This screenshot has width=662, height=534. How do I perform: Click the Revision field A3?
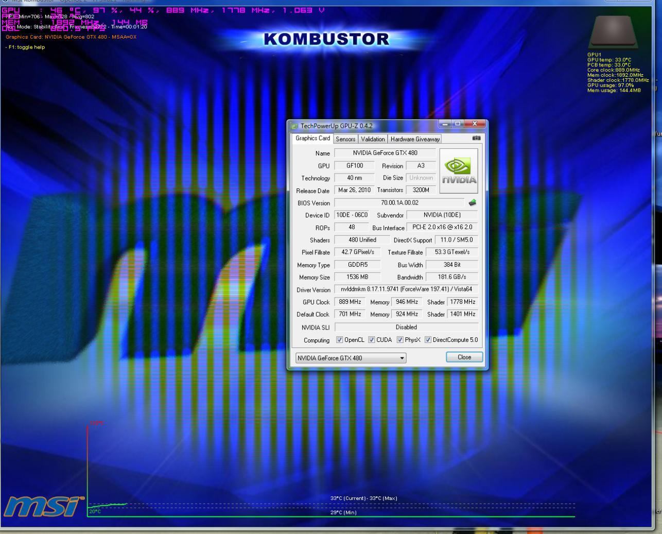coord(421,166)
